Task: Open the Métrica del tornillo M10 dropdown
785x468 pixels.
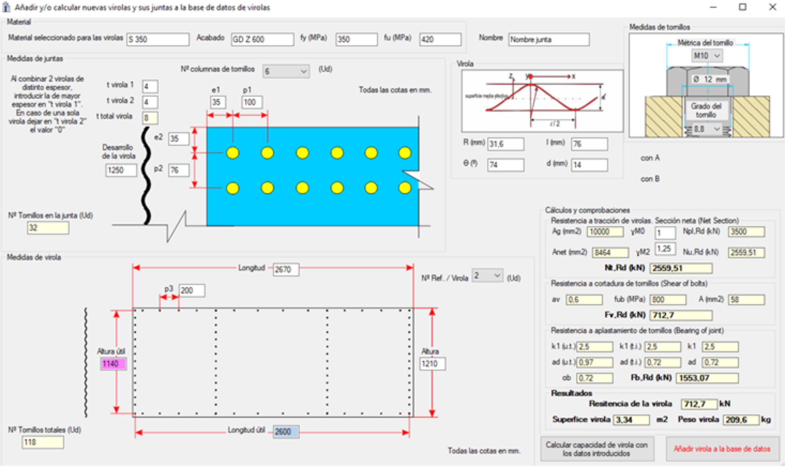Action: (707, 56)
